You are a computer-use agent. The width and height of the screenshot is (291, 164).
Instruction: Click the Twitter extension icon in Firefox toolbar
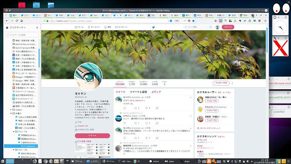[x=245, y=21]
